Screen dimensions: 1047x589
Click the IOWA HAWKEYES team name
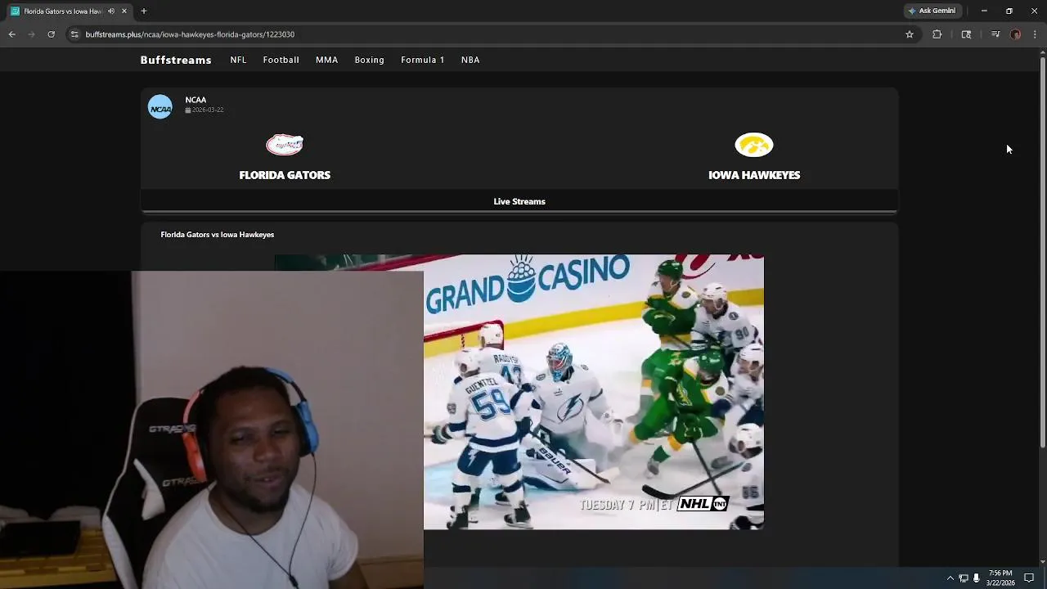(x=754, y=175)
